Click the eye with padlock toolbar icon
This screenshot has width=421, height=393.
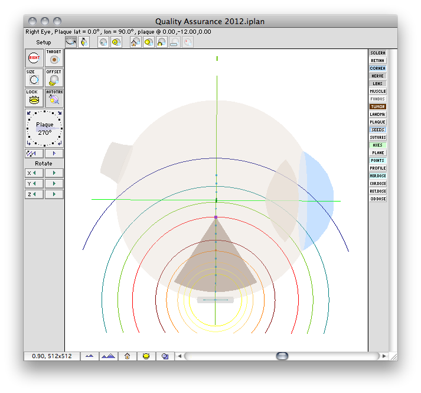pos(161,42)
